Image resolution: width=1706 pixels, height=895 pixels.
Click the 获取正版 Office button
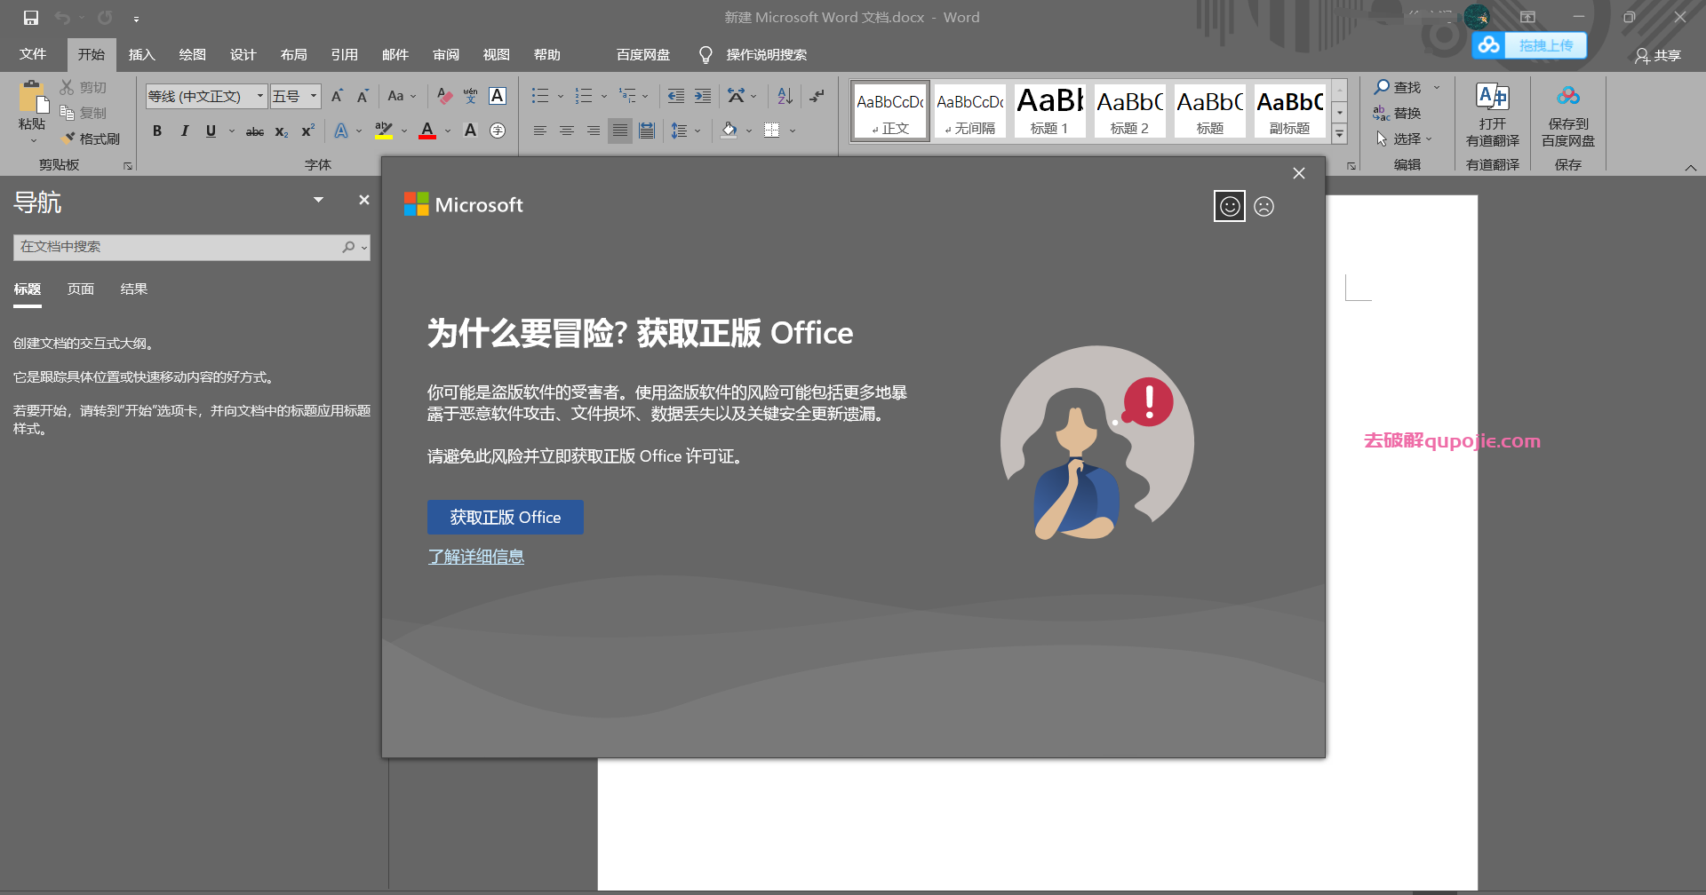pyautogui.click(x=506, y=517)
